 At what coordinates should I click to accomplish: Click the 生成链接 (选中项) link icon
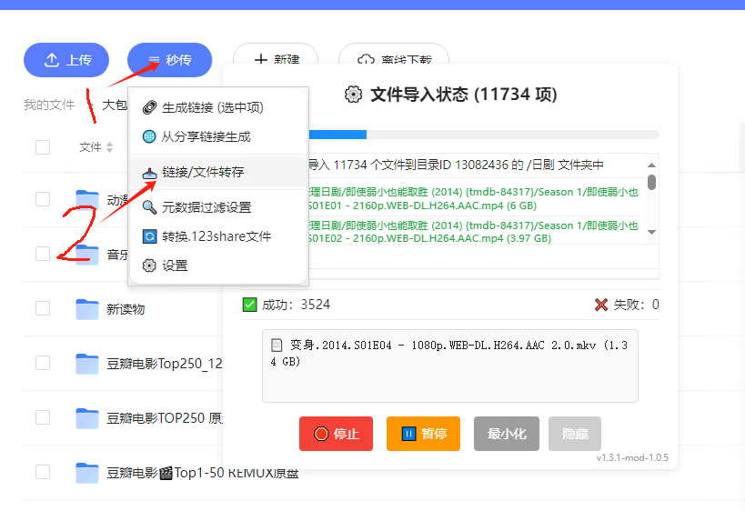(150, 107)
